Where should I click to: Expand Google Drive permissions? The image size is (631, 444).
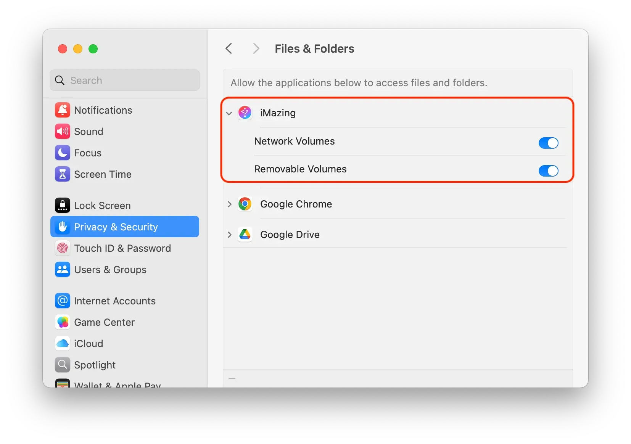(229, 235)
